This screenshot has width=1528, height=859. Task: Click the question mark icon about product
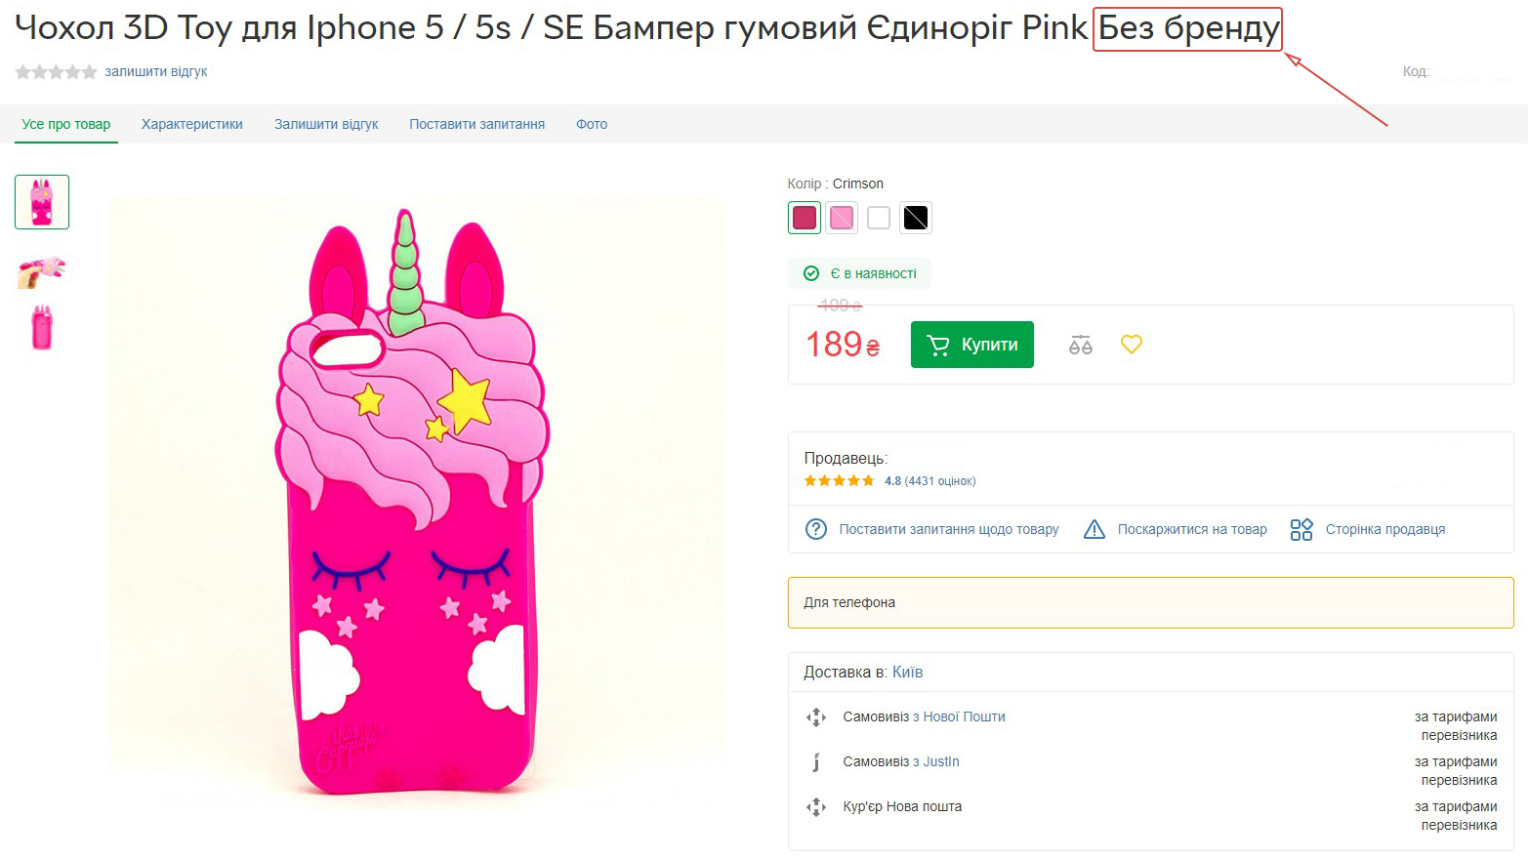coord(815,529)
